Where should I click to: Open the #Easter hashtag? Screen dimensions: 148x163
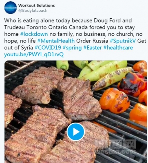coord(93,48)
